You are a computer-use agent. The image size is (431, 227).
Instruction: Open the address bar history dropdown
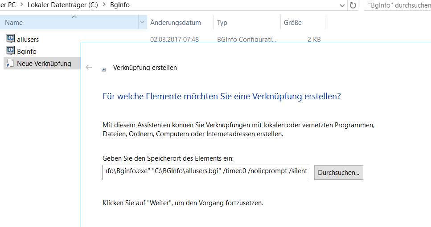point(342,5)
